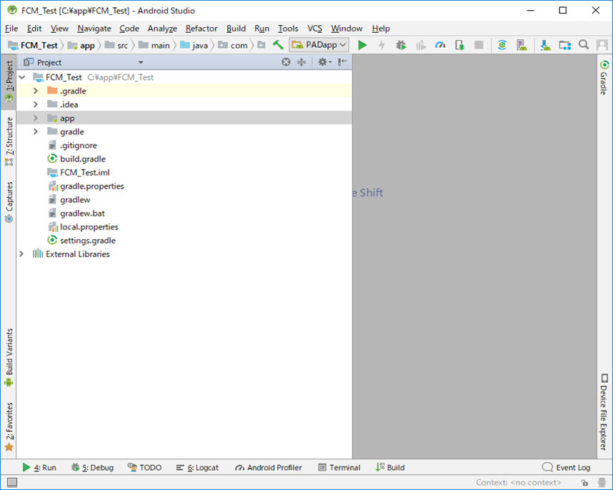
Task: Expand the .idea folder
Action: [36, 105]
